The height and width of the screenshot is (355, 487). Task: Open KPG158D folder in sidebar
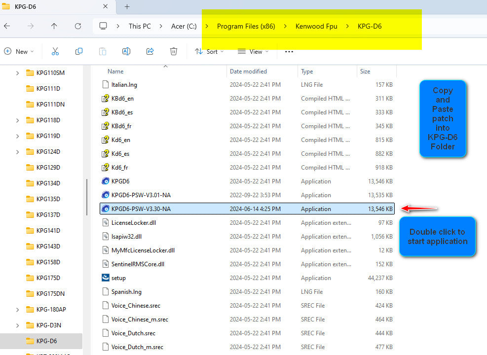pyautogui.click(x=48, y=262)
